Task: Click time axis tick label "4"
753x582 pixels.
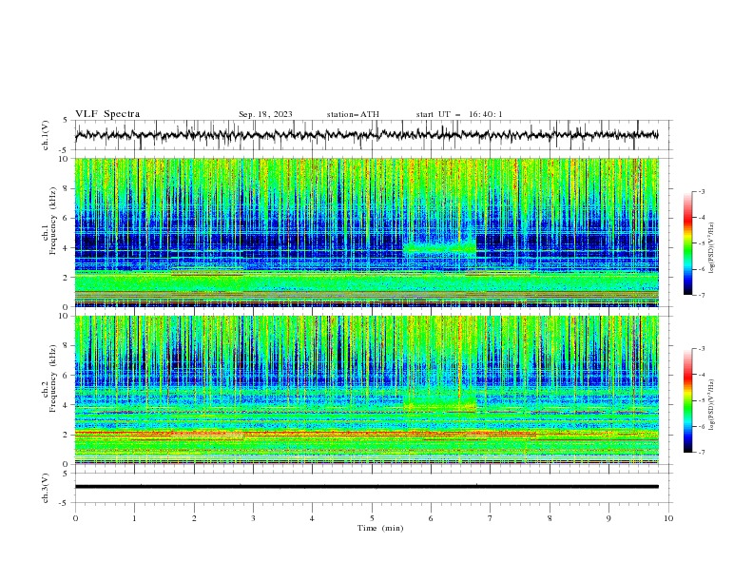Action: [312, 518]
